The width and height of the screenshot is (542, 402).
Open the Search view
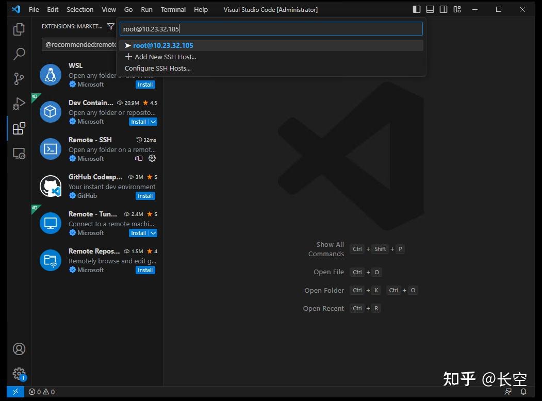click(x=19, y=54)
